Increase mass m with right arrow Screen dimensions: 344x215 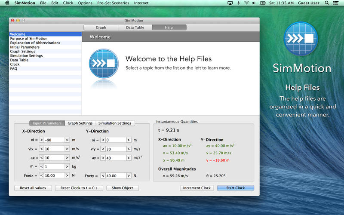click(67, 166)
